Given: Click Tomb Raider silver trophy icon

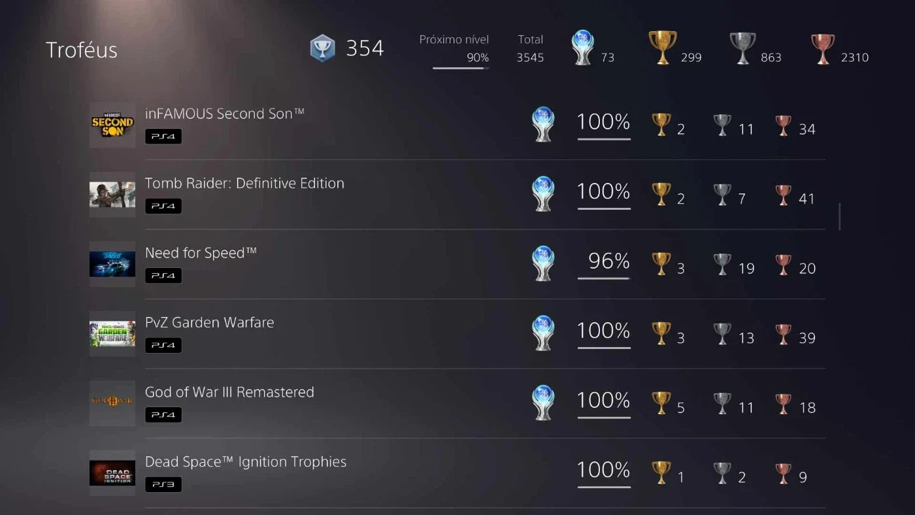Looking at the screenshot, I should pyautogui.click(x=722, y=194).
